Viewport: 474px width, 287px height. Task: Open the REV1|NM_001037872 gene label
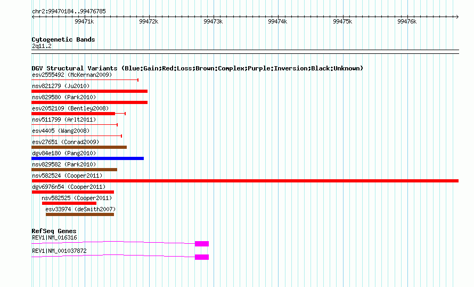59,251
